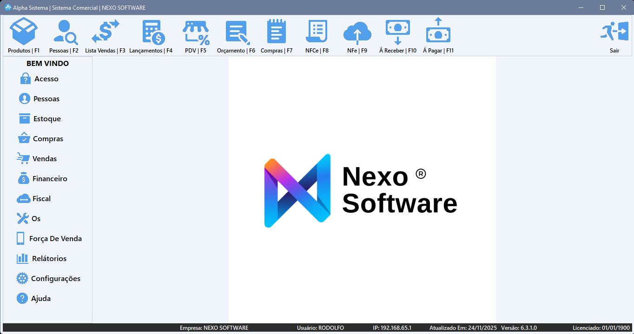
Task: Open Pessoas search icon in toolbar
Action: click(x=66, y=33)
